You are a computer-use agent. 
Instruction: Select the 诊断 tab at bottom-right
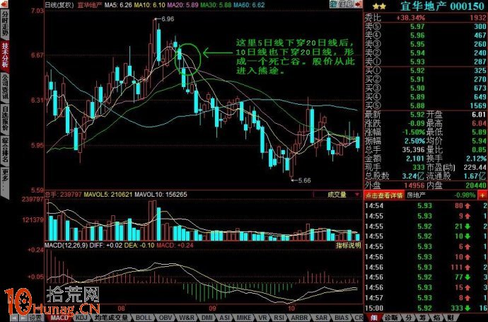click(392, 318)
